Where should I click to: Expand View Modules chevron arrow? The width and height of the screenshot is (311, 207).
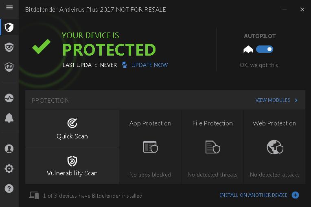click(296, 100)
